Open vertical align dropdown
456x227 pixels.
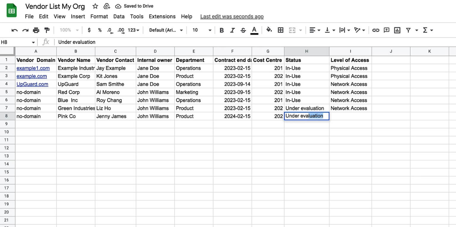coord(330,30)
